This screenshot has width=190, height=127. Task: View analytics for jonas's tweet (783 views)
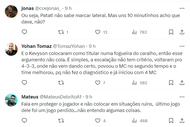coord(134,32)
